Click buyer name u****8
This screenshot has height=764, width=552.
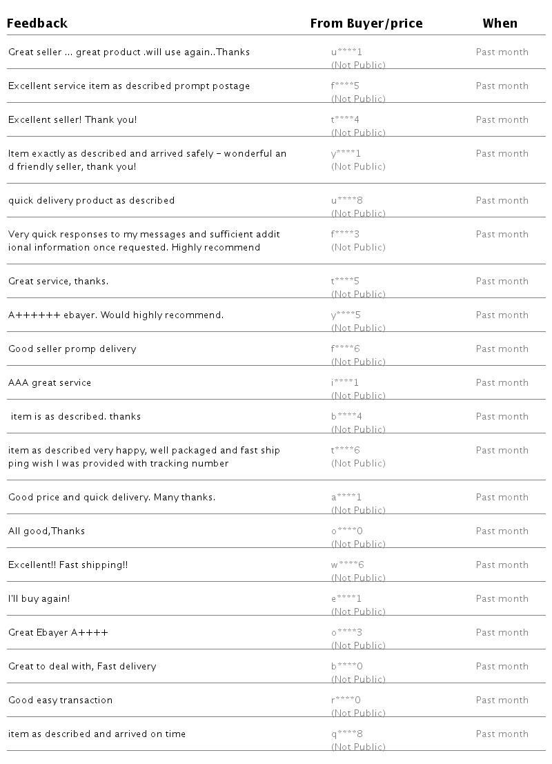tap(346, 200)
